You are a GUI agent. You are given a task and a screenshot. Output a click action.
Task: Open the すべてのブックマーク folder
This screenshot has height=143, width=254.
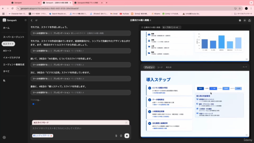243,14
